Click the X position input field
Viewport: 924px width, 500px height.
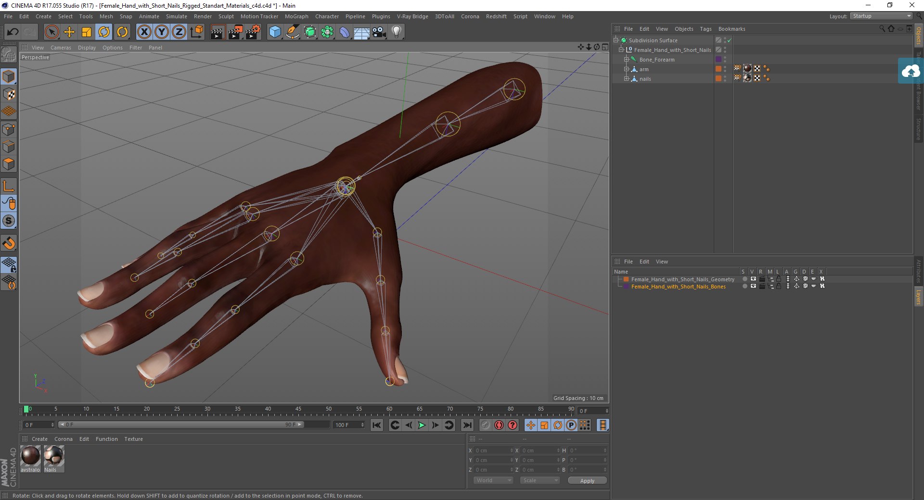[494, 450]
